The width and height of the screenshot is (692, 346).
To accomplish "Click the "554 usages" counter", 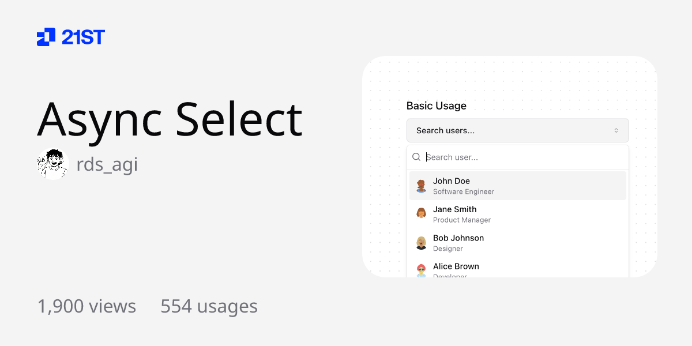I will pyautogui.click(x=209, y=306).
